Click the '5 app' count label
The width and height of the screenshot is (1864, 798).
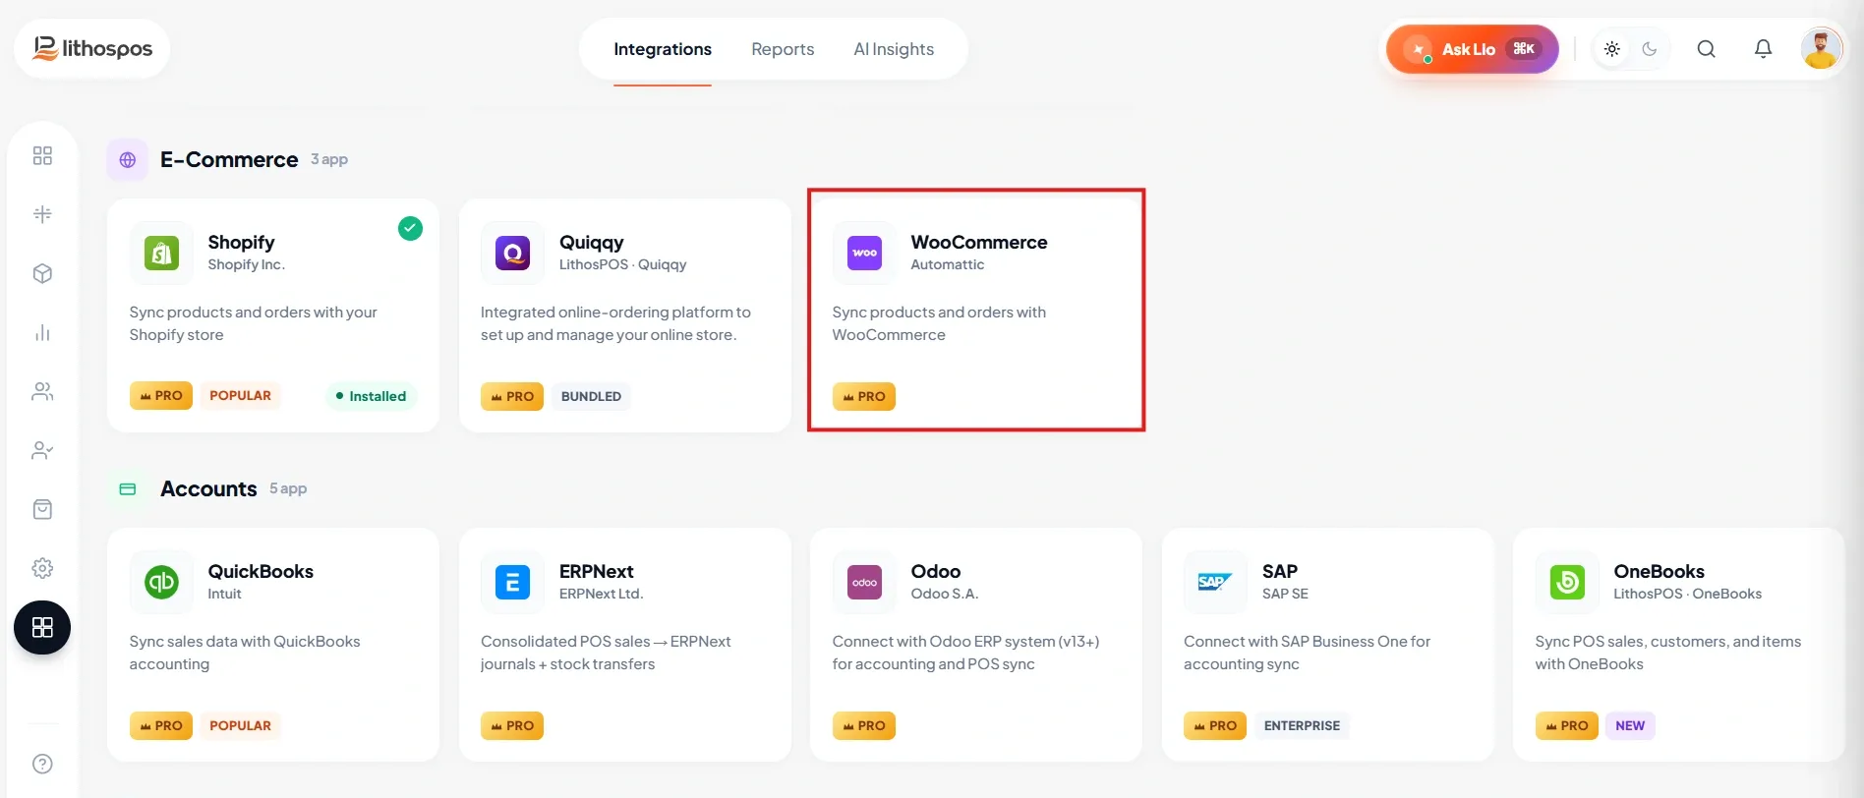click(288, 488)
